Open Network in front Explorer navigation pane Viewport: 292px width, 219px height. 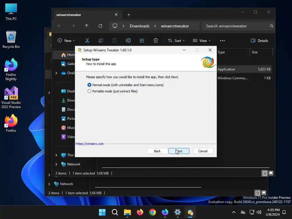[71, 164]
